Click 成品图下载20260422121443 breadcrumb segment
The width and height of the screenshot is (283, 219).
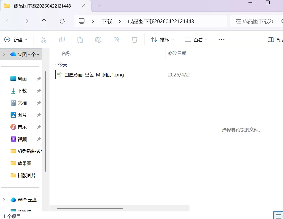(161, 21)
